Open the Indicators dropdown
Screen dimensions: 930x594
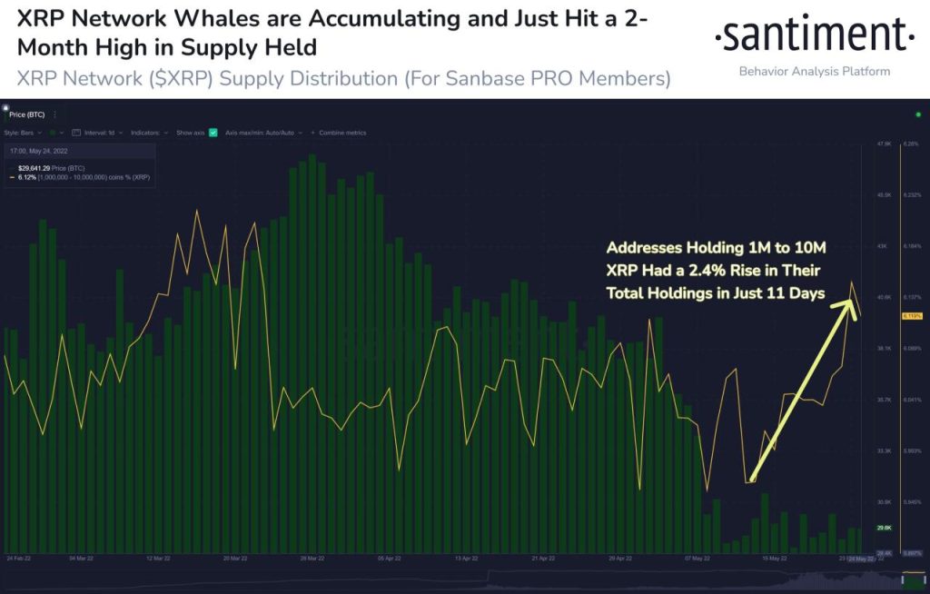[x=149, y=133]
